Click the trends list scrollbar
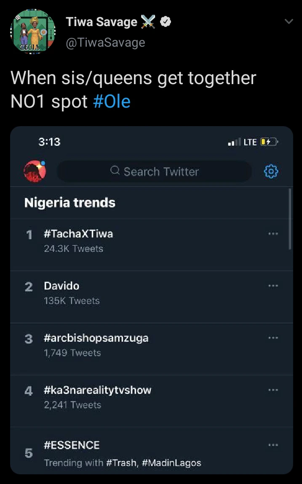Viewport: 302px width, 484px height. click(x=290, y=219)
